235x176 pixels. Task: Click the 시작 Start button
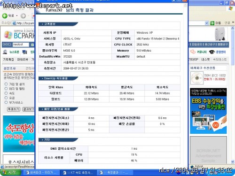click(10, 172)
